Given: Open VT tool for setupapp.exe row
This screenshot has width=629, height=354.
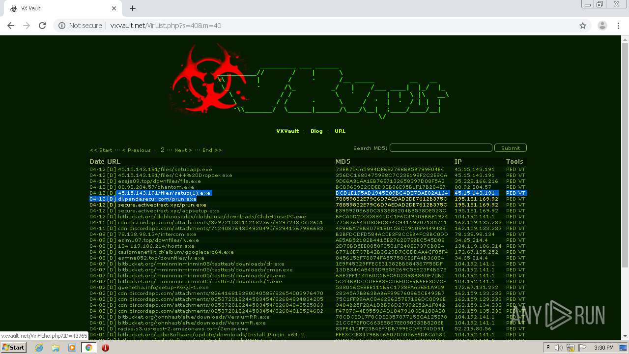Looking at the screenshot, I should tap(522, 170).
